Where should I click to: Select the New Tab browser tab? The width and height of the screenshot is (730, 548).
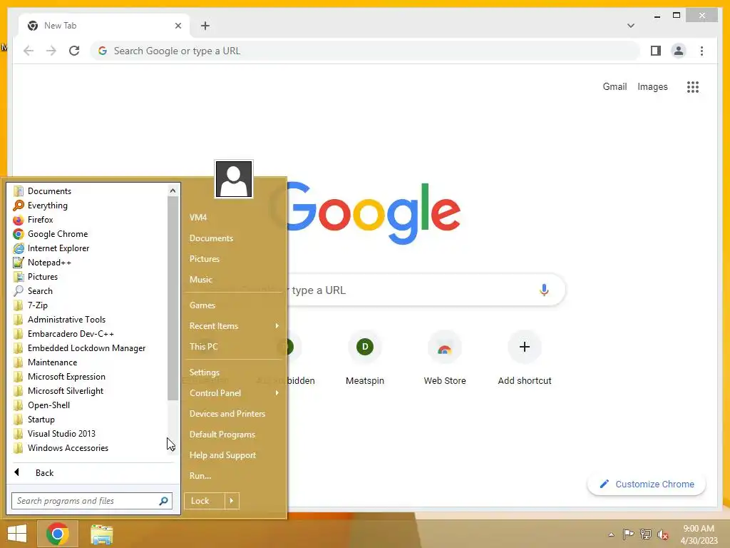click(x=104, y=26)
